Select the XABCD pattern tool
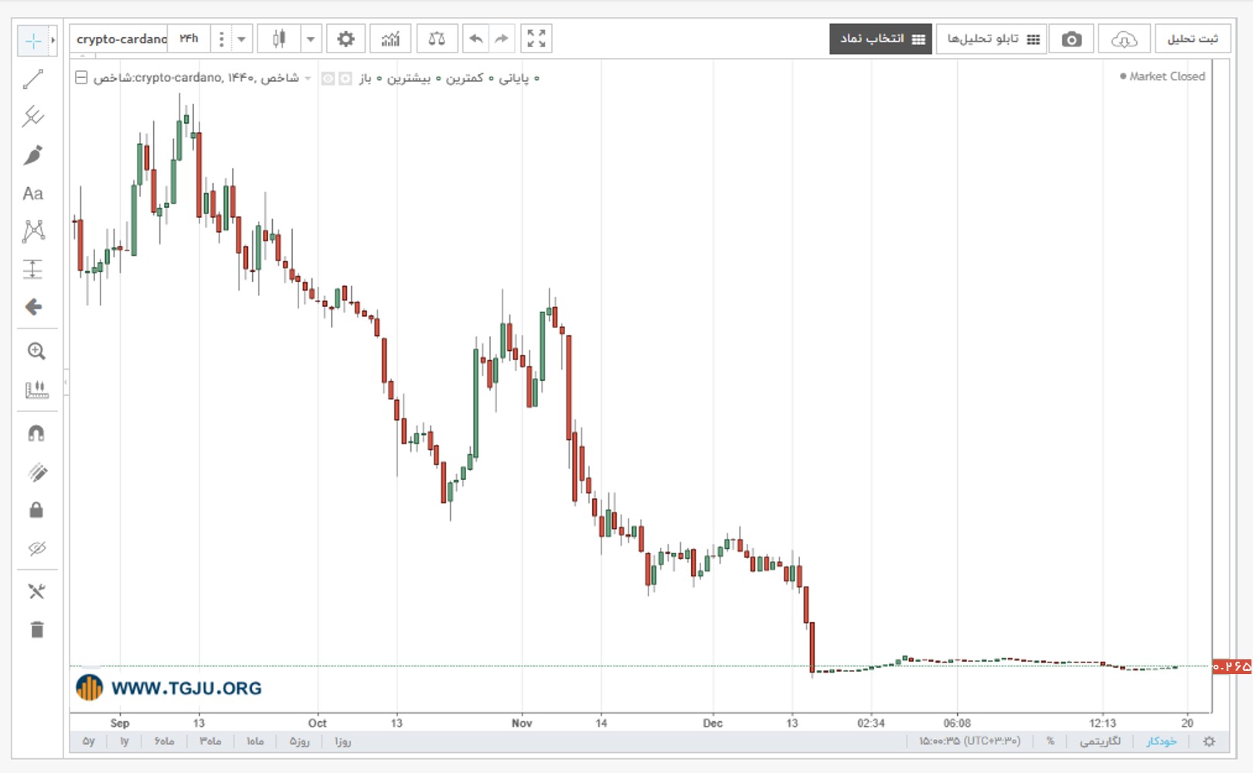This screenshot has height=773, width=1253. point(33,231)
